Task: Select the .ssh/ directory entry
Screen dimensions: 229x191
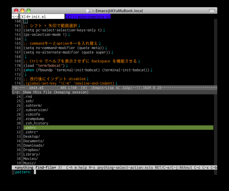Action: click(x=29, y=101)
